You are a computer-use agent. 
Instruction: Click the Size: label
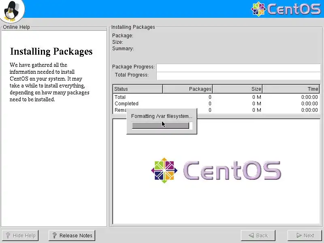point(117,42)
